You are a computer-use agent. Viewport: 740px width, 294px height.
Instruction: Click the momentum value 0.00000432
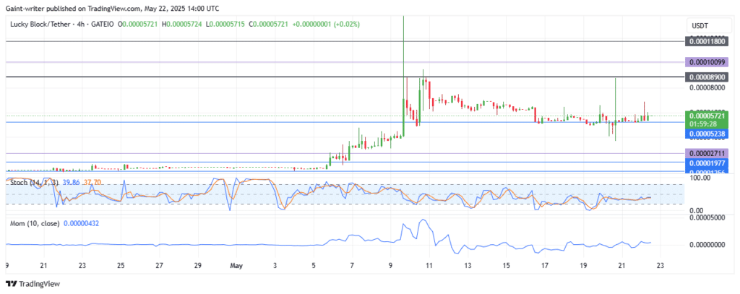[x=81, y=224]
